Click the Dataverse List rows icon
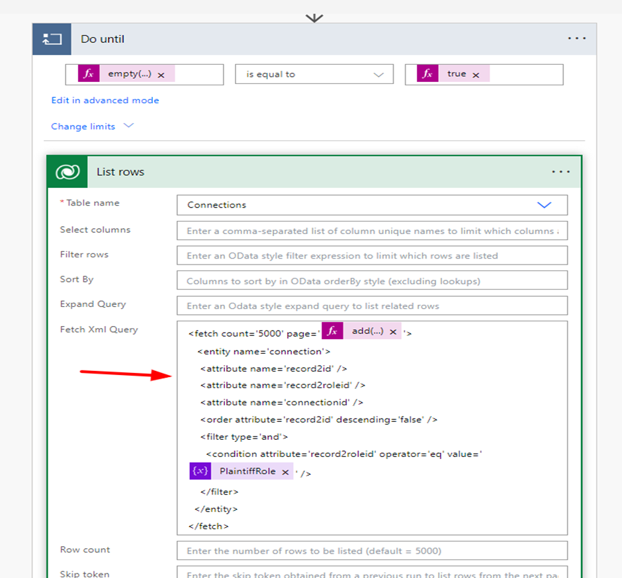The height and width of the screenshot is (578, 622). pyautogui.click(x=67, y=172)
